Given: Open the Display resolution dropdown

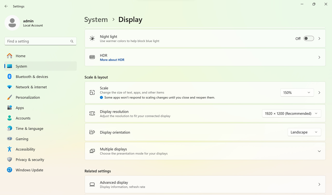Looking at the screenshot, I should pos(292,113).
